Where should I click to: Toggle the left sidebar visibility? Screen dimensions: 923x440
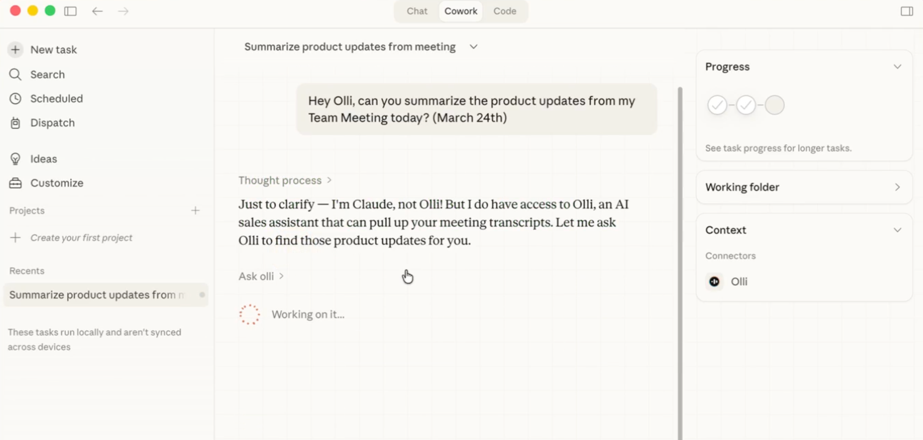point(70,11)
